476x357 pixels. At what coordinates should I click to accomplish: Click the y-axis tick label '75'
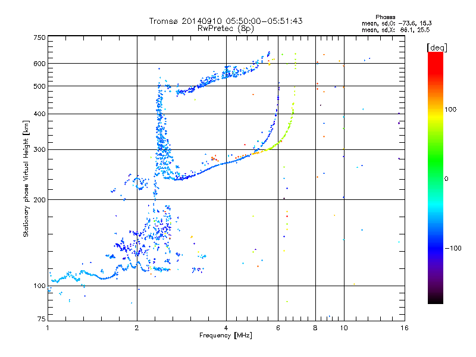click(x=41, y=319)
